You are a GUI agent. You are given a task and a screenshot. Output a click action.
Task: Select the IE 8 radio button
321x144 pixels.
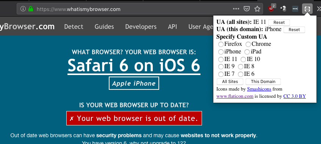(241, 67)
